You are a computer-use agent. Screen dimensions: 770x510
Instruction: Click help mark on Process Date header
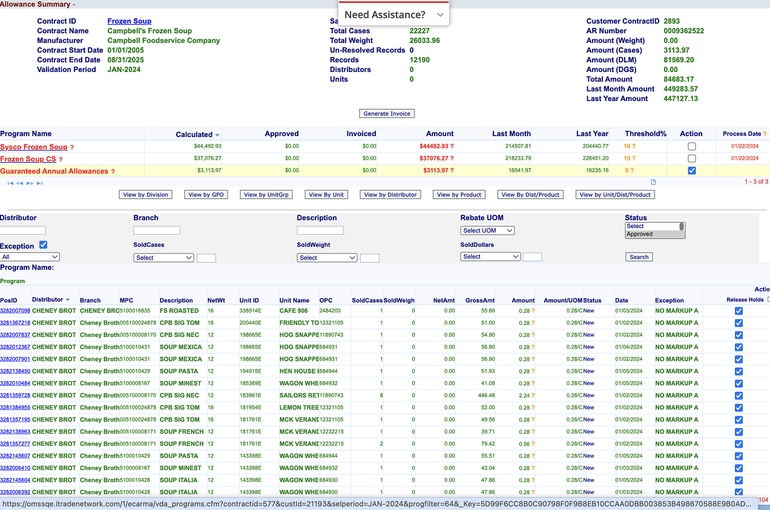coord(765,134)
